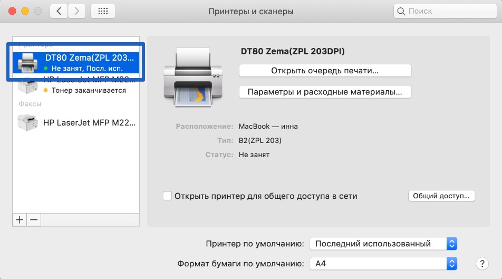This screenshot has width=502, height=279.
Task: Minimize the window with yellow button
Action: (x=25, y=11)
